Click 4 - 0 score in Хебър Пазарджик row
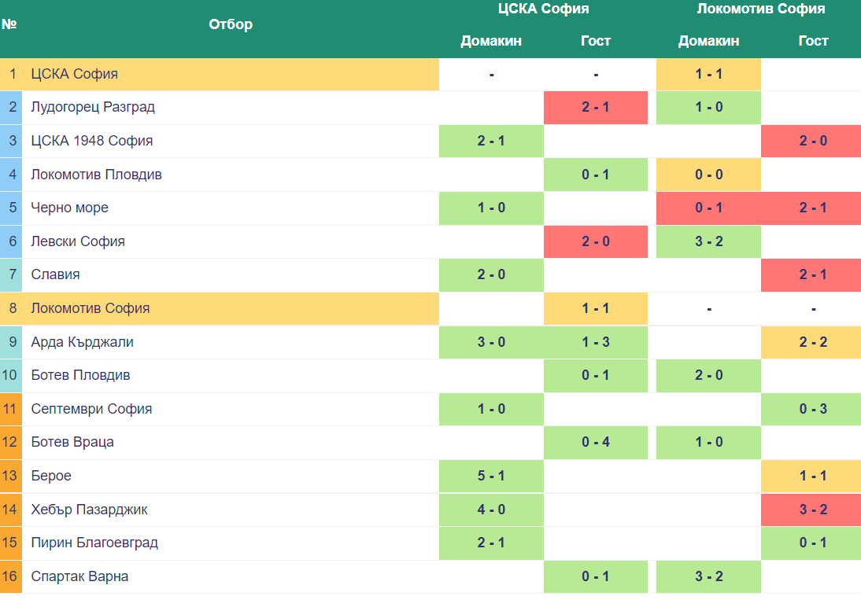The width and height of the screenshot is (861, 600). coord(491,510)
